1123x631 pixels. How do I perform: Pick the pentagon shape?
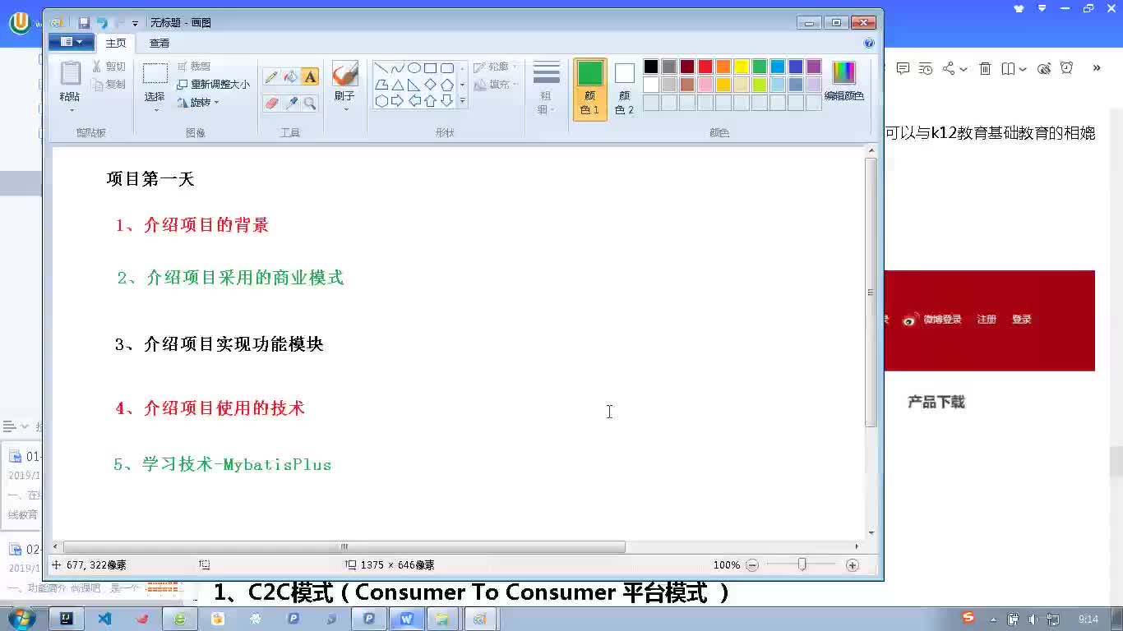pyautogui.click(x=447, y=85)
